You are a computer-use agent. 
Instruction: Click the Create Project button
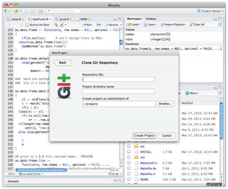pyautogui.click(x=144, y=136)
